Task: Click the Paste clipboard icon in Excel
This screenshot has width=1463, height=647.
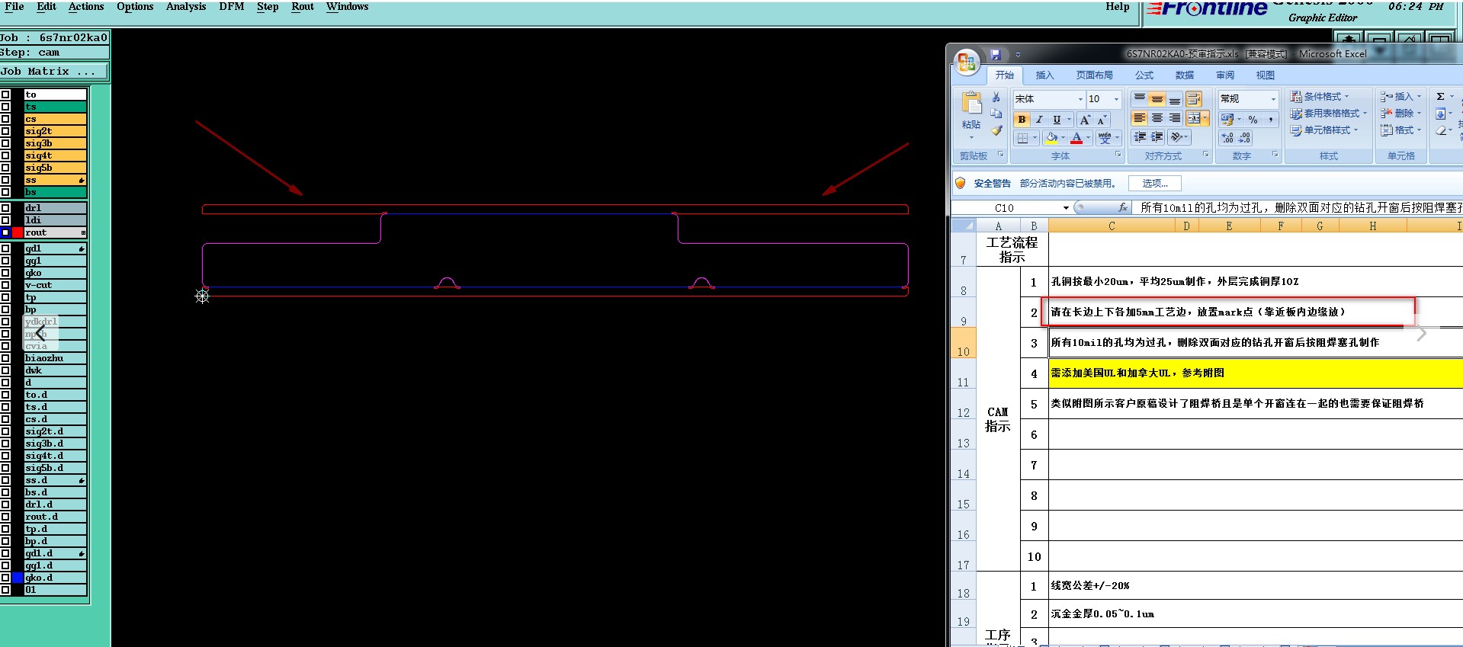Action: coord(971,103)
